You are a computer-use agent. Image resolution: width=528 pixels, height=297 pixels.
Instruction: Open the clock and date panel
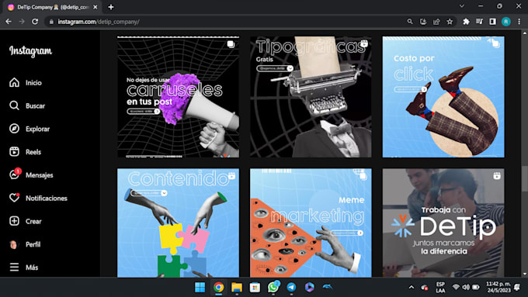point(498,287)
